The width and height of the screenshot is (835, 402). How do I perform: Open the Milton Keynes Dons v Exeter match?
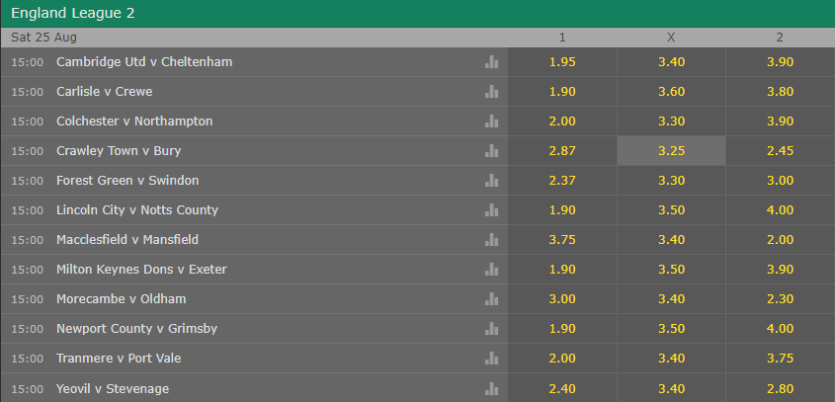[141, 270]
